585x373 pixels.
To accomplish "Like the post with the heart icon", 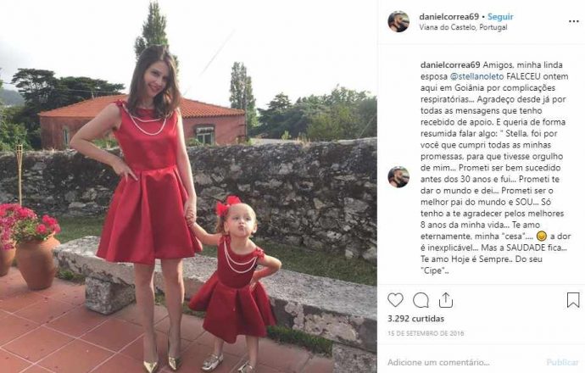I will point(395,300).
